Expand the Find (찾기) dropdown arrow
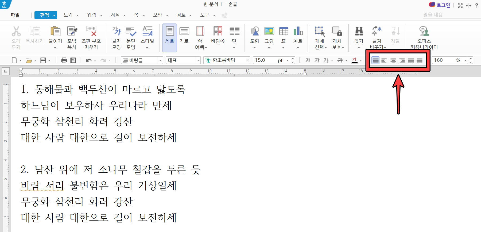The height and width of the screenshot is (232, 481). click(359, 48)
